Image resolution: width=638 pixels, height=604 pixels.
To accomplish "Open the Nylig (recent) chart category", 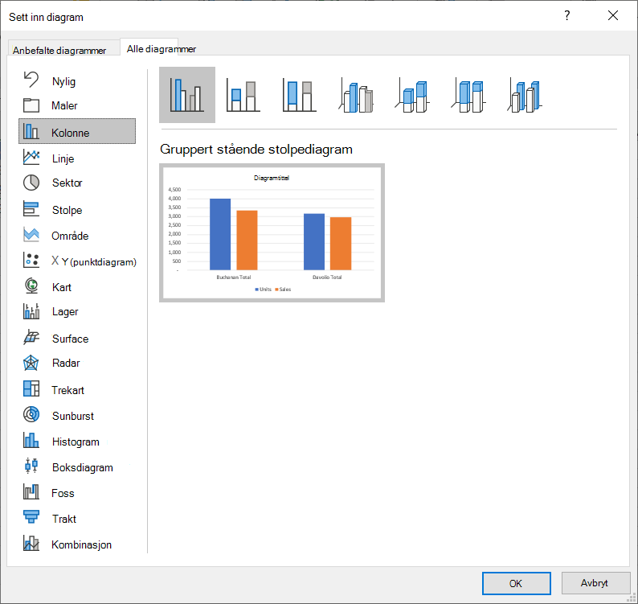I will point(77,81).
